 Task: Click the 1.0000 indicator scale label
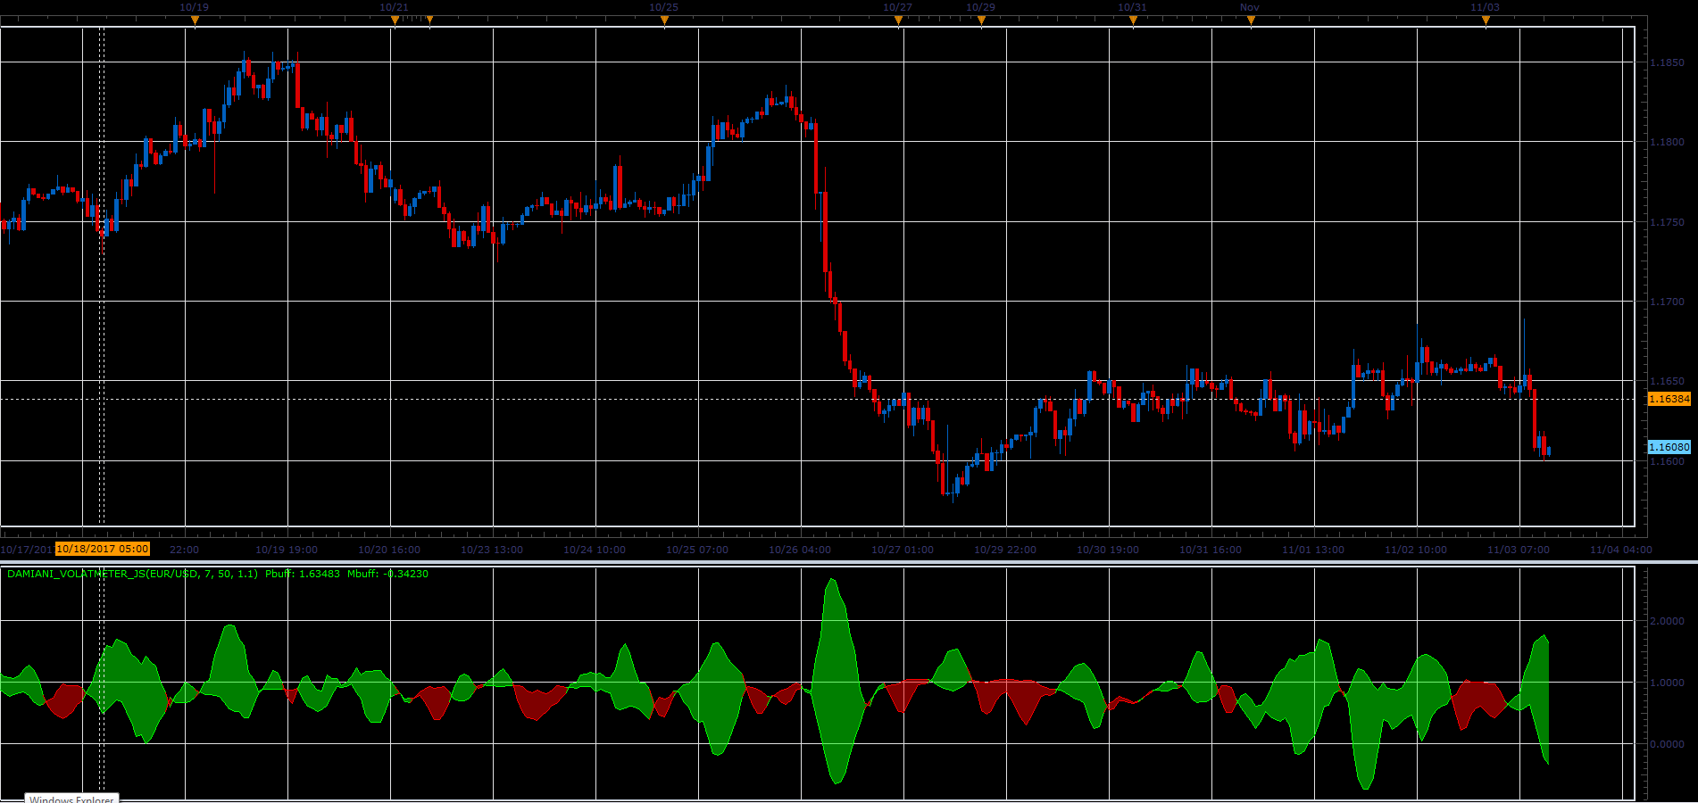pos(1667,683)
